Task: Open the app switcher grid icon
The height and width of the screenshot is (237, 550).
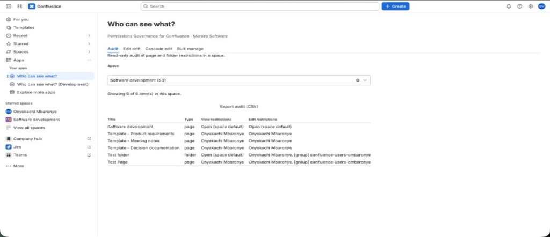Action: pos(20,6)
